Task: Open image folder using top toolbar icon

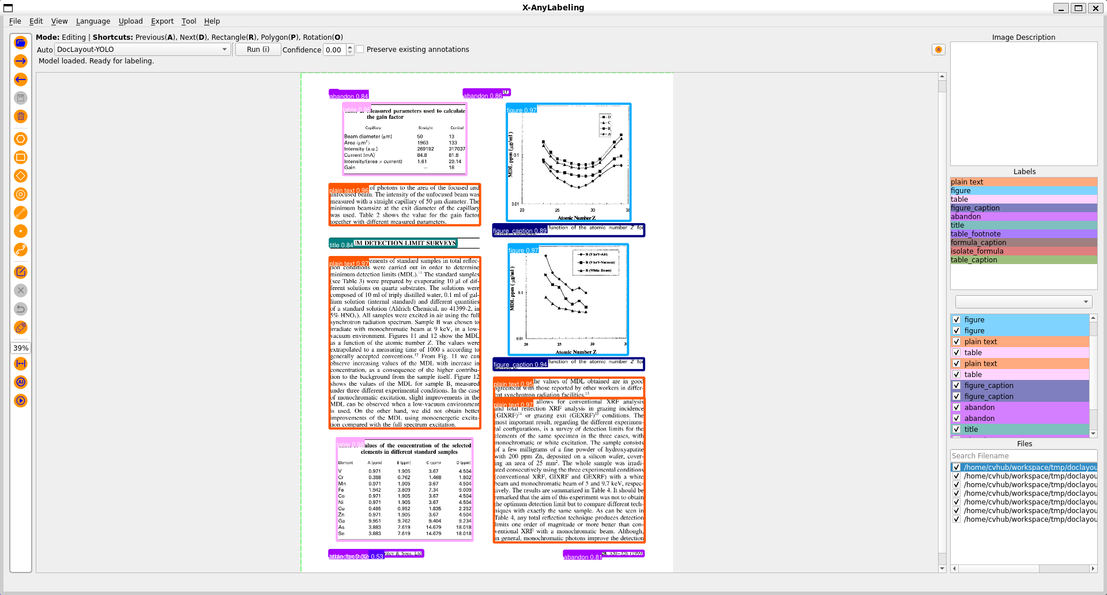Action: click(x=21, y=43)
